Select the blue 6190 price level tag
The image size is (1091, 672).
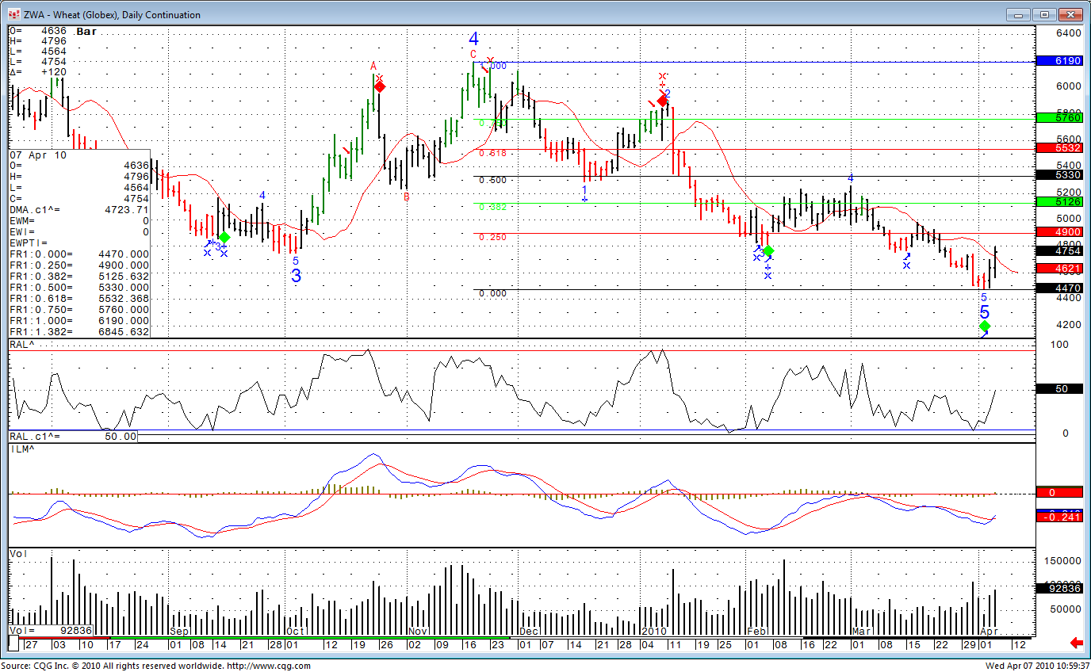[x=1058, y=61]
